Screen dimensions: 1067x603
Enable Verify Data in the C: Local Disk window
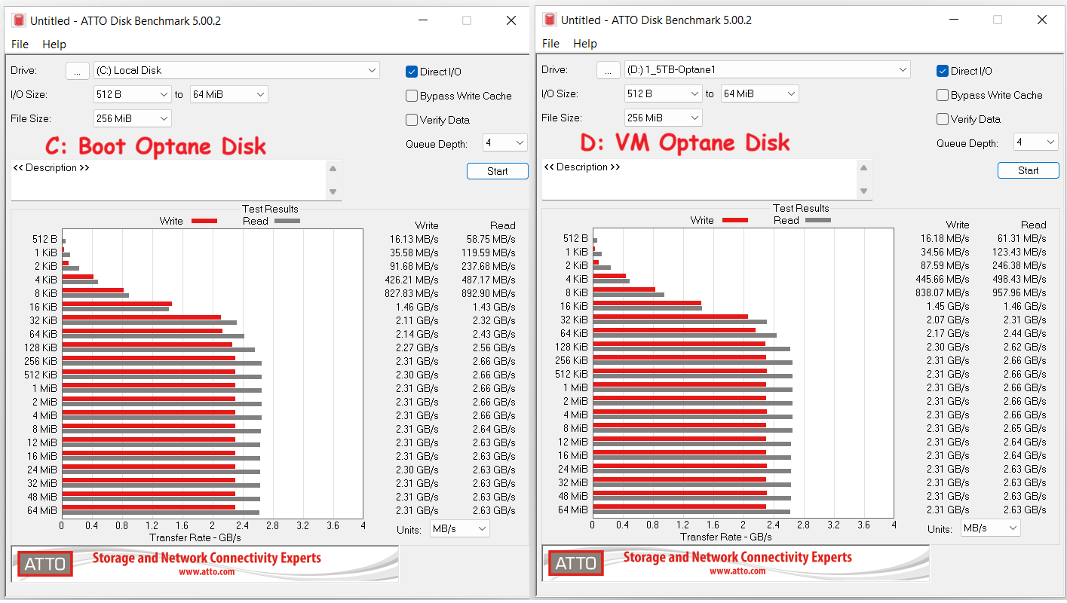pos(412,120)
